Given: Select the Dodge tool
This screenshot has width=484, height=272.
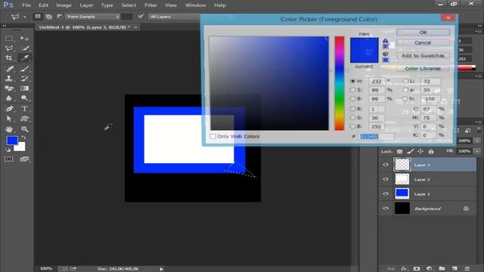Looking at the screenshot, I should 24,98.
